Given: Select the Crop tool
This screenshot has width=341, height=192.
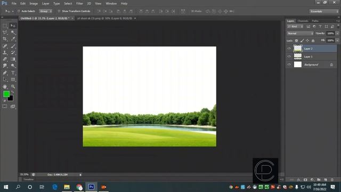Looking at the screenshot, I should 5,39.
